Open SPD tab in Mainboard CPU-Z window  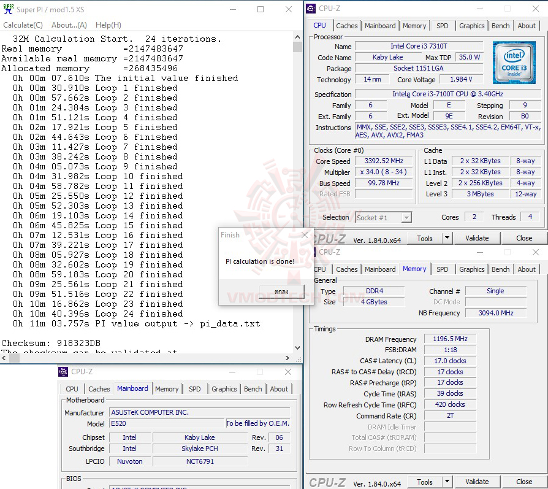click(195, 389)
